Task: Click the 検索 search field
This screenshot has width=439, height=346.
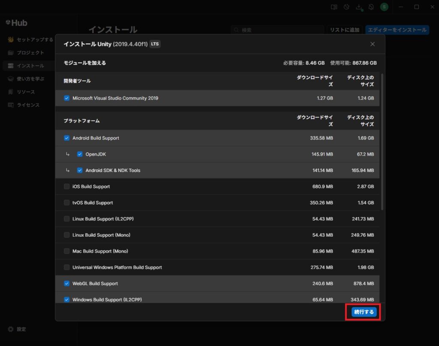Action: (x=277, y=30)
